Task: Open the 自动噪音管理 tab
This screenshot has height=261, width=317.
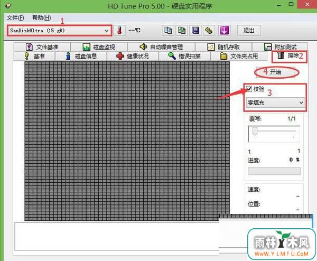Action: [161, 47]
